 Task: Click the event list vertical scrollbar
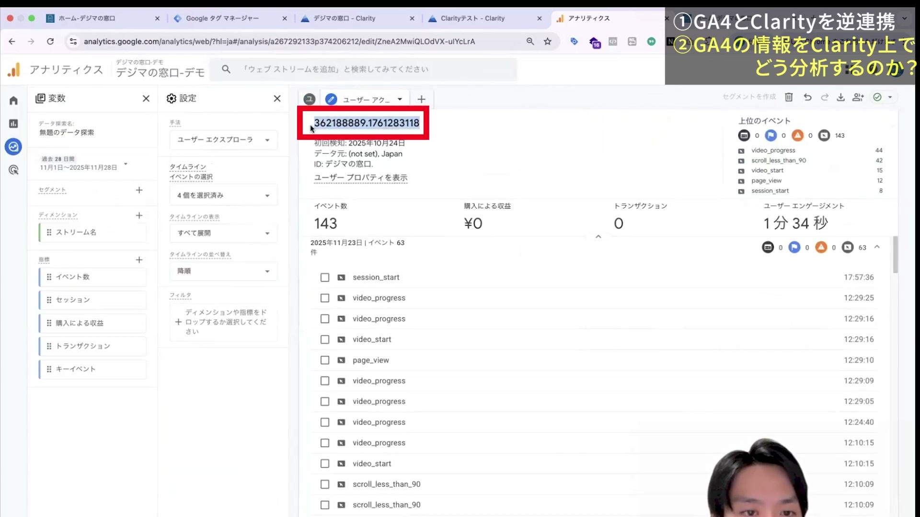[895, 255]
